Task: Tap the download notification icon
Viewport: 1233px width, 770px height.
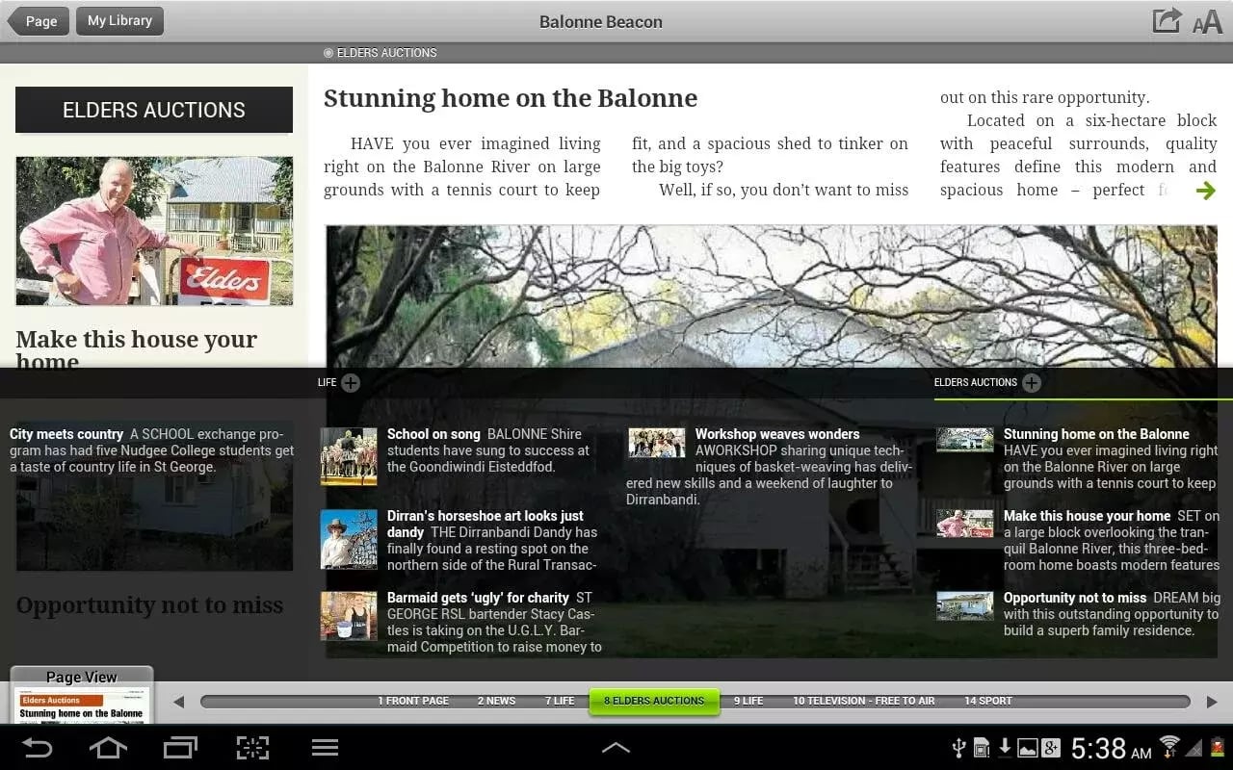Action: pos(1005,748)
